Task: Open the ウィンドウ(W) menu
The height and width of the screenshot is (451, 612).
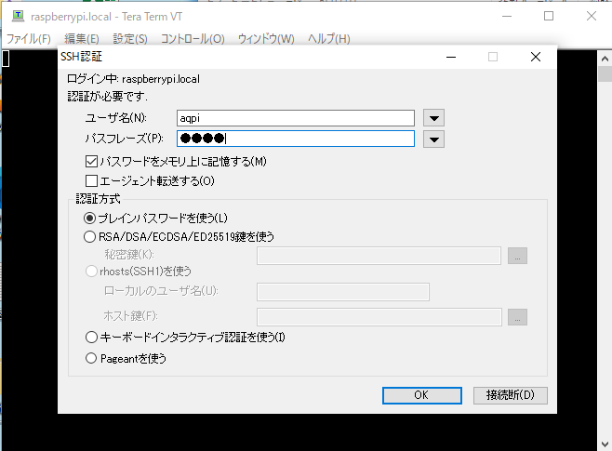Action: click(266, 39)
